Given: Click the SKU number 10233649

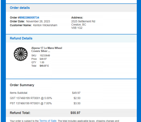Looking at the screenshot, I should (x=45, y=56).
